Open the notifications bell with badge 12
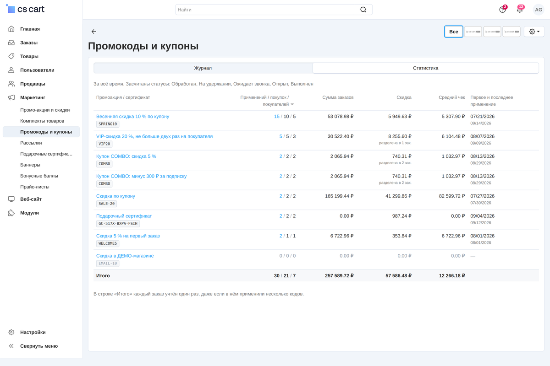The image size is (550, 366). click(520, 10)
